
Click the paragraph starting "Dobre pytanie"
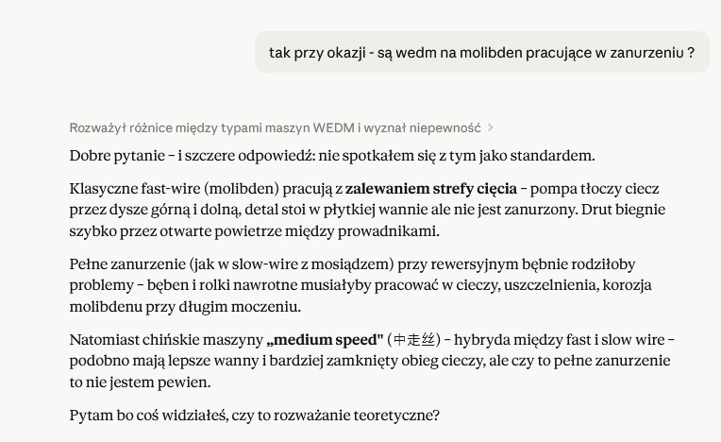tap(332, 156)
